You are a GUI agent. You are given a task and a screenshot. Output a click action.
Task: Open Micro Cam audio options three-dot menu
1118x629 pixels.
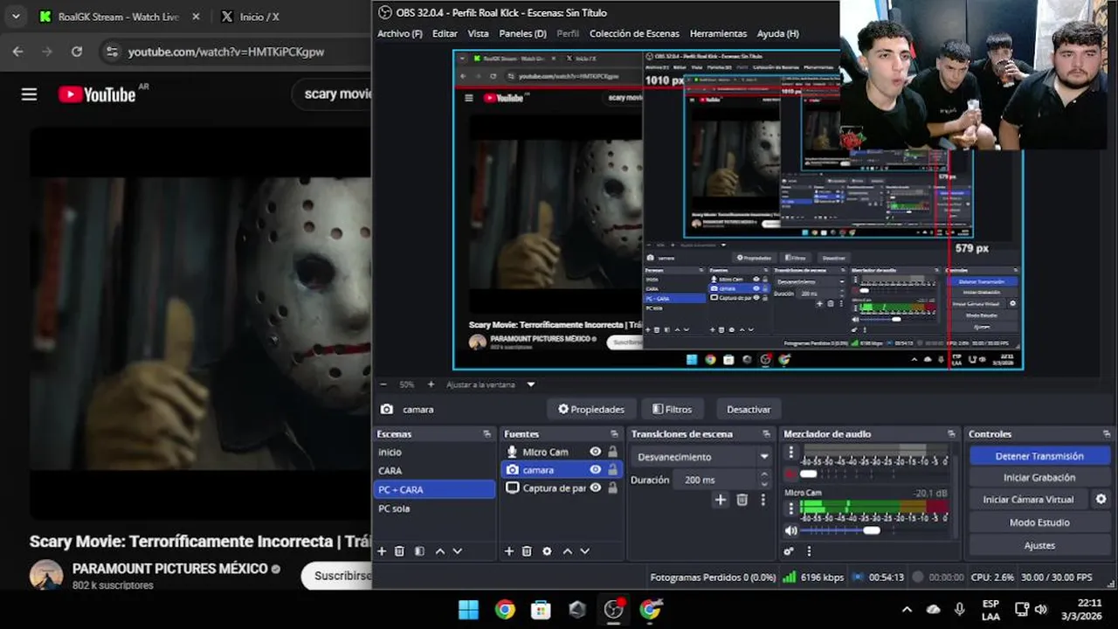click(x=791, y=507)
